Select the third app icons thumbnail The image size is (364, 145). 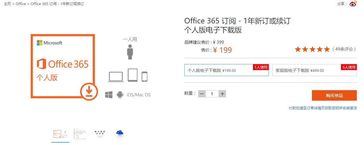point(100,134)
